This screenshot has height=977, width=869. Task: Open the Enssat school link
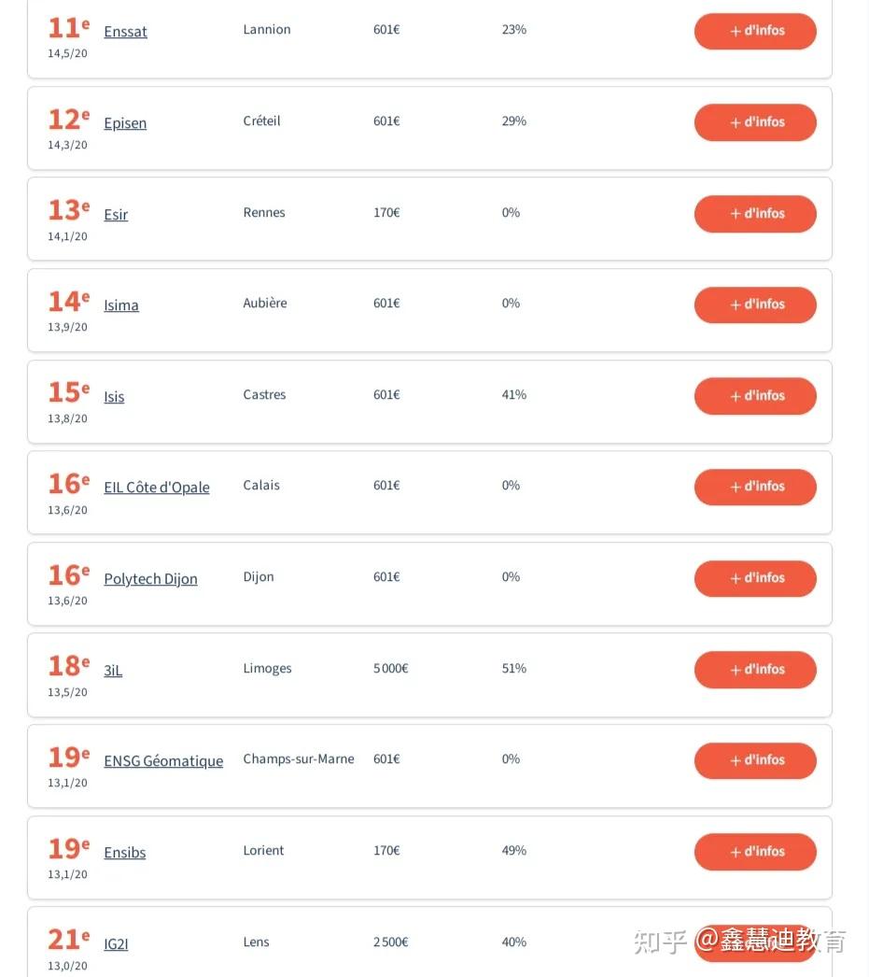(125, 32)
